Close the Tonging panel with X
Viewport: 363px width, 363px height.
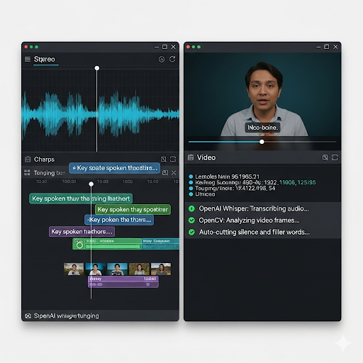pyautogui.click(x=174, y=173)
